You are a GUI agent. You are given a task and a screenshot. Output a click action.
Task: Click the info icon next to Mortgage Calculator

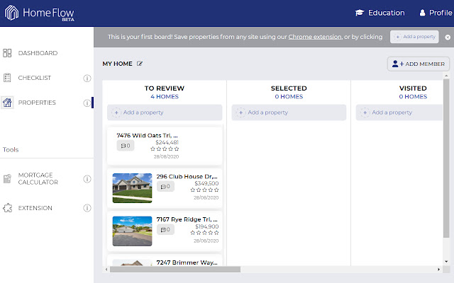pos(87,179)
